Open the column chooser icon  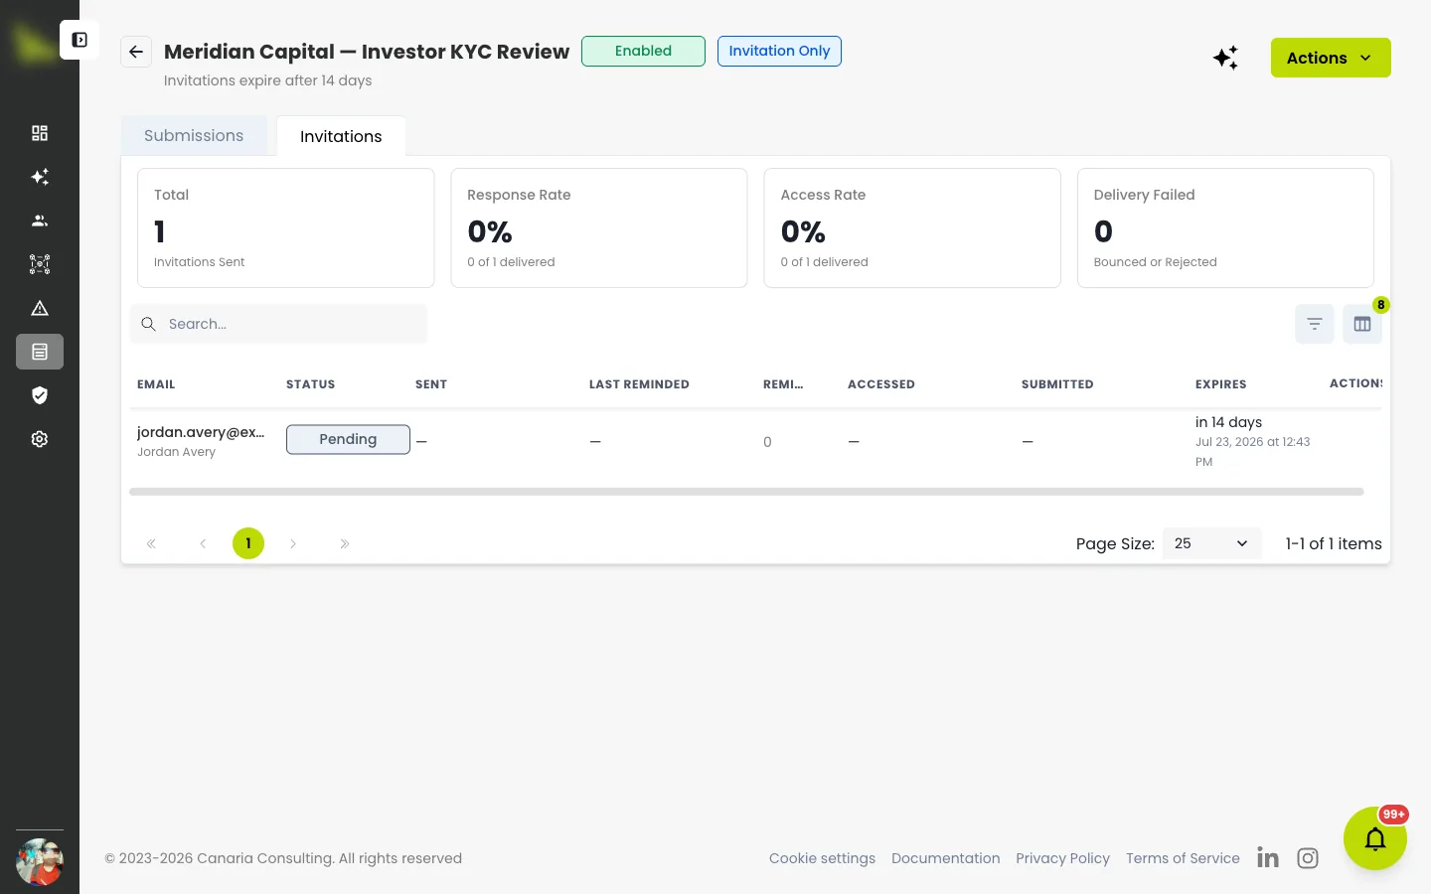coord(1362,324)
